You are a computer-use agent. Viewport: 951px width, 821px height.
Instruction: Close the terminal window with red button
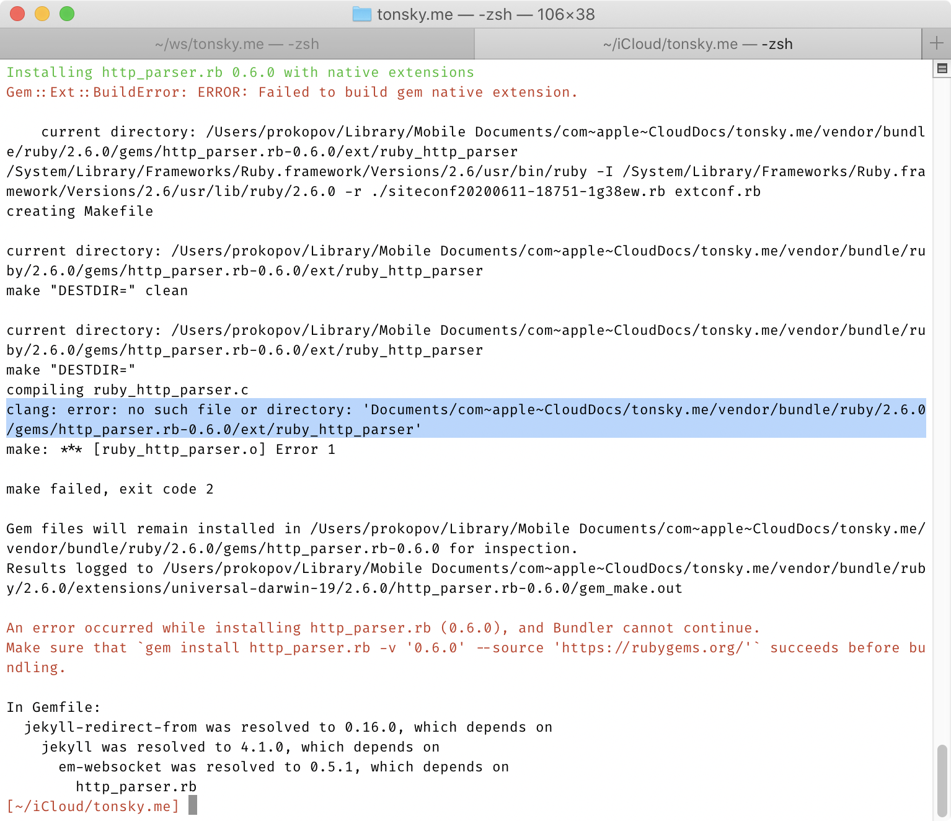(x=17, y=14)
